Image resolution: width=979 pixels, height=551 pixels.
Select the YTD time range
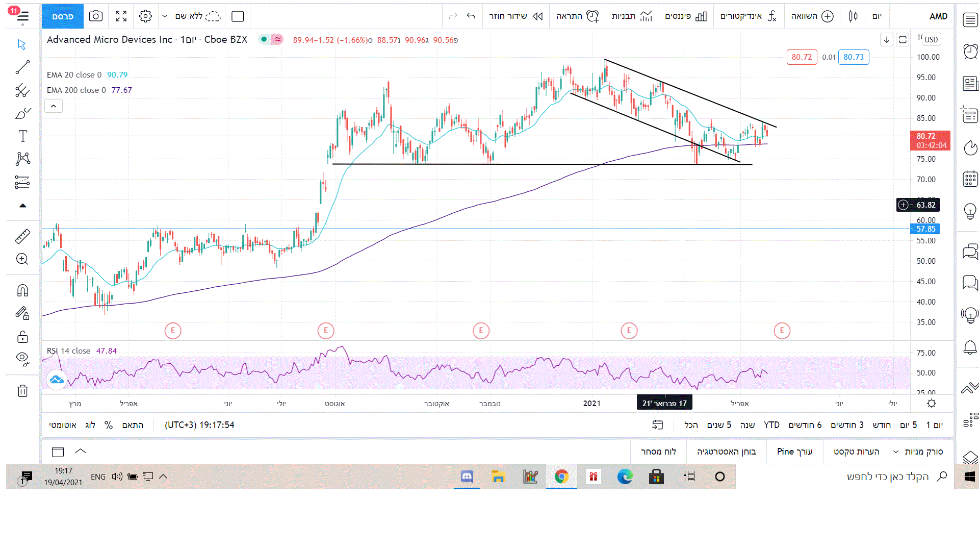click(x=771, y=425)
